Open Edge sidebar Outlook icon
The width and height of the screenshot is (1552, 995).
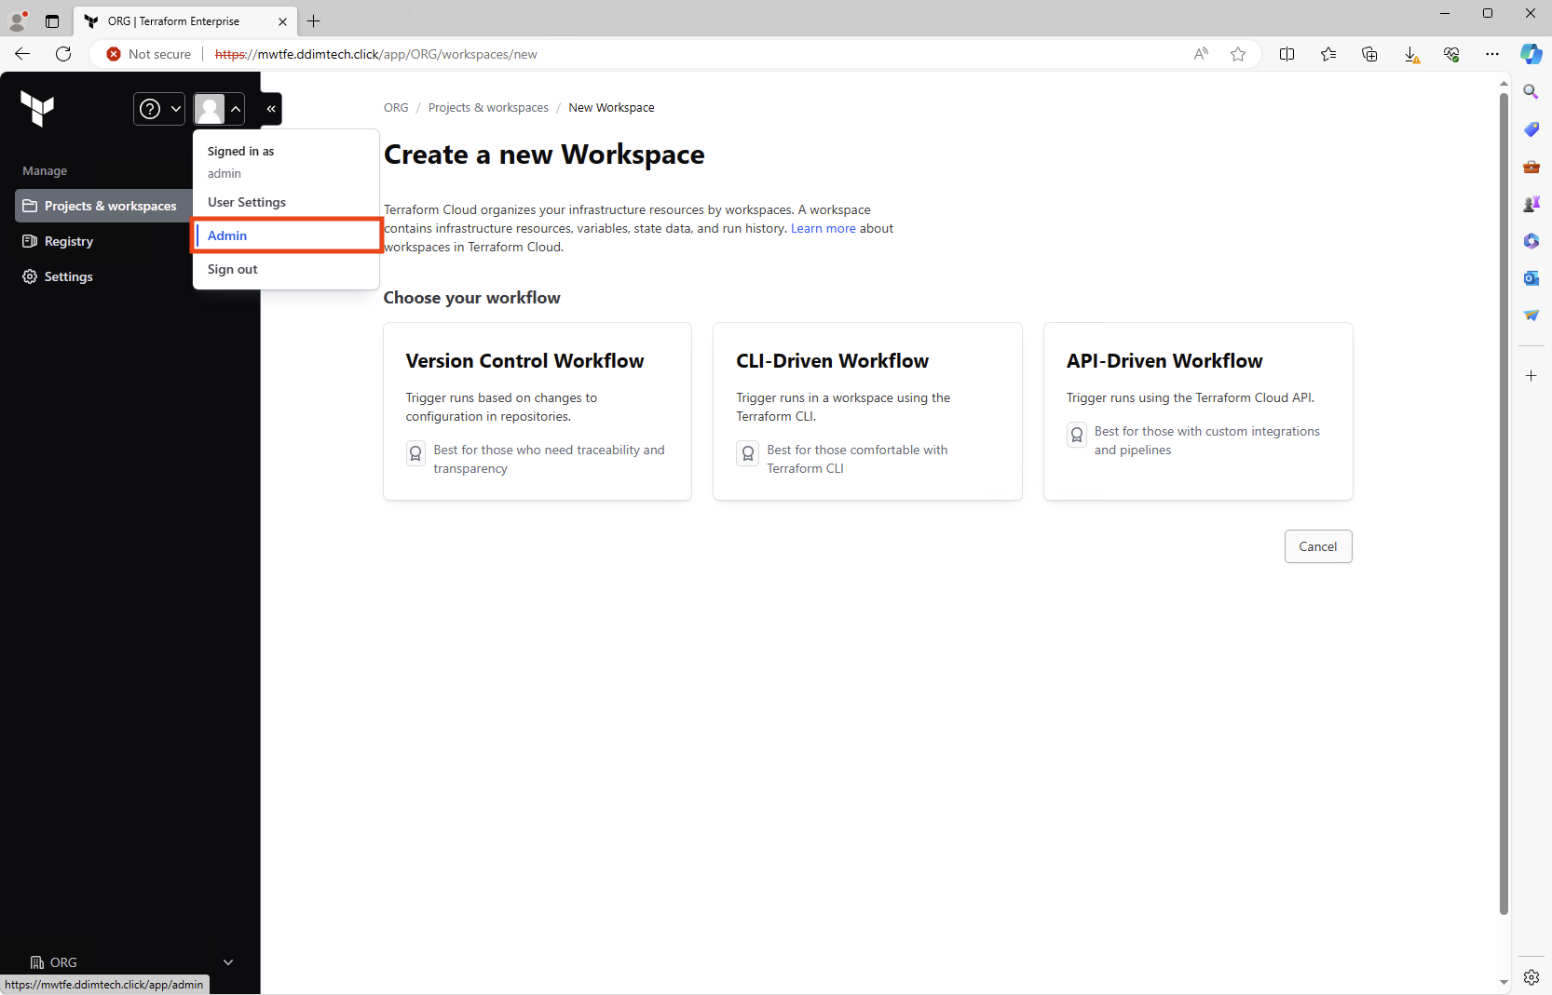click(x=1532, y=278)
